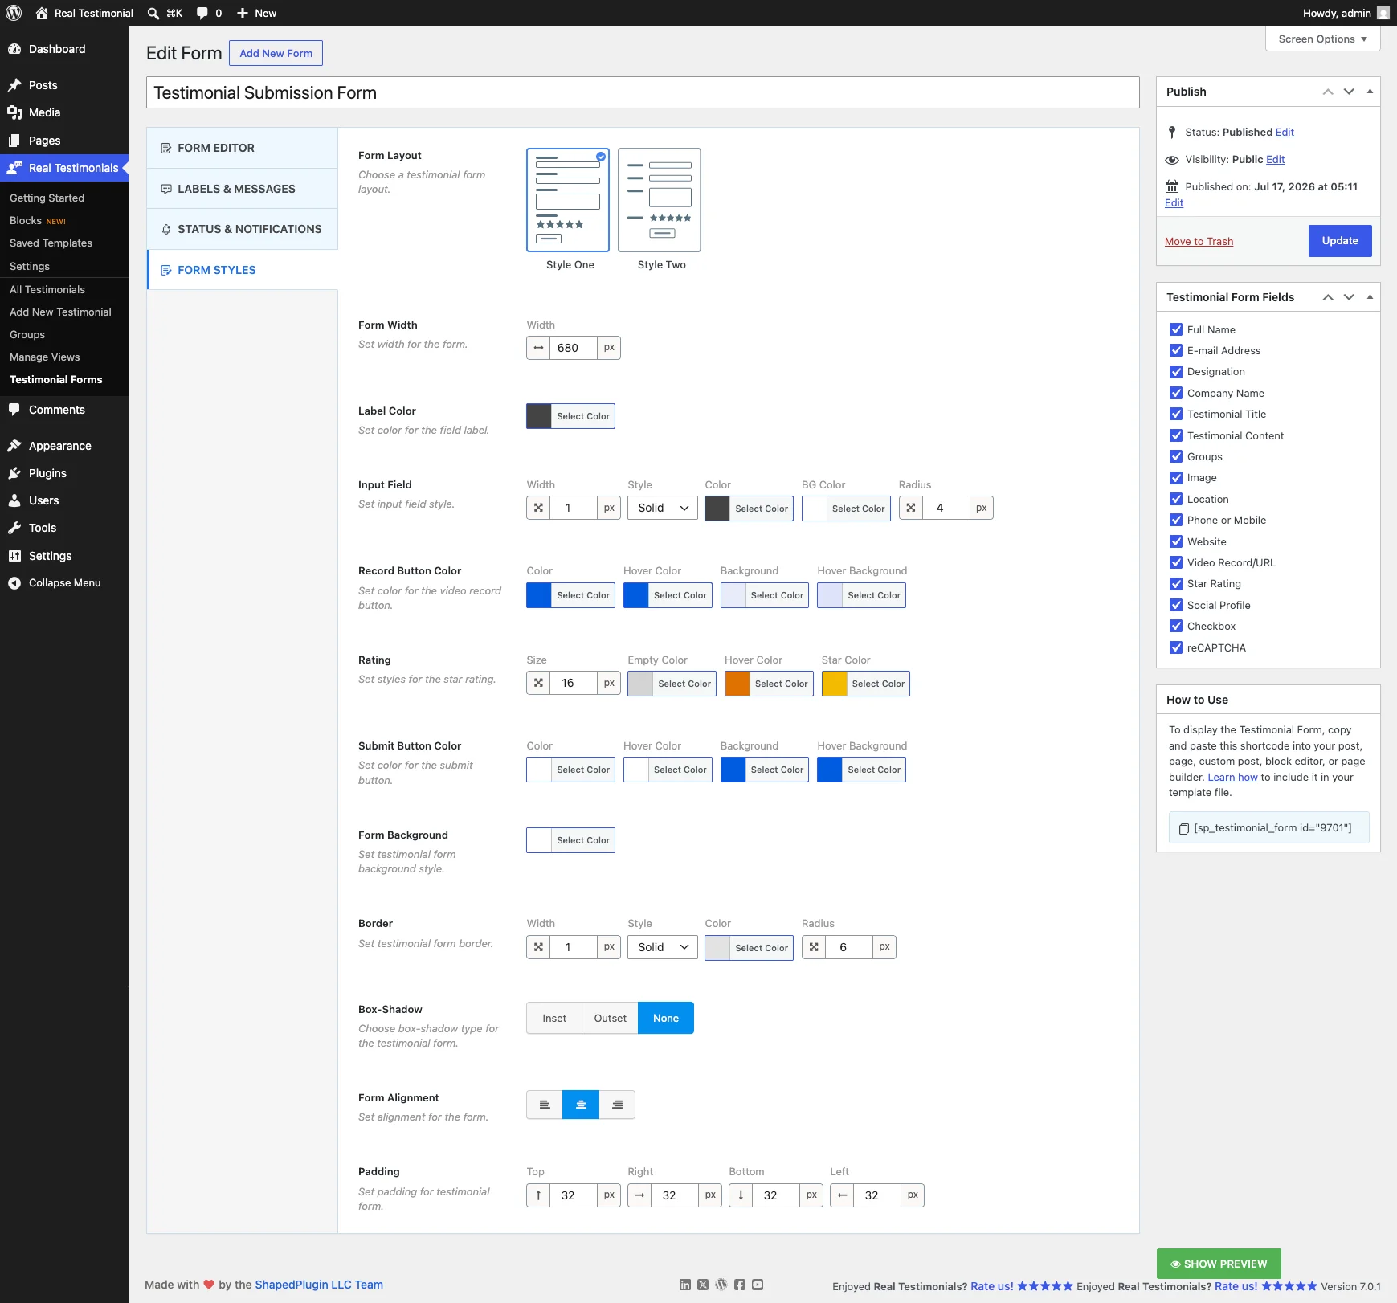Collapse the Publish panel with triangle toggle
Image resolution: width=1397 pixels, height=1303 pixels.
click(x=1370, y=92)
